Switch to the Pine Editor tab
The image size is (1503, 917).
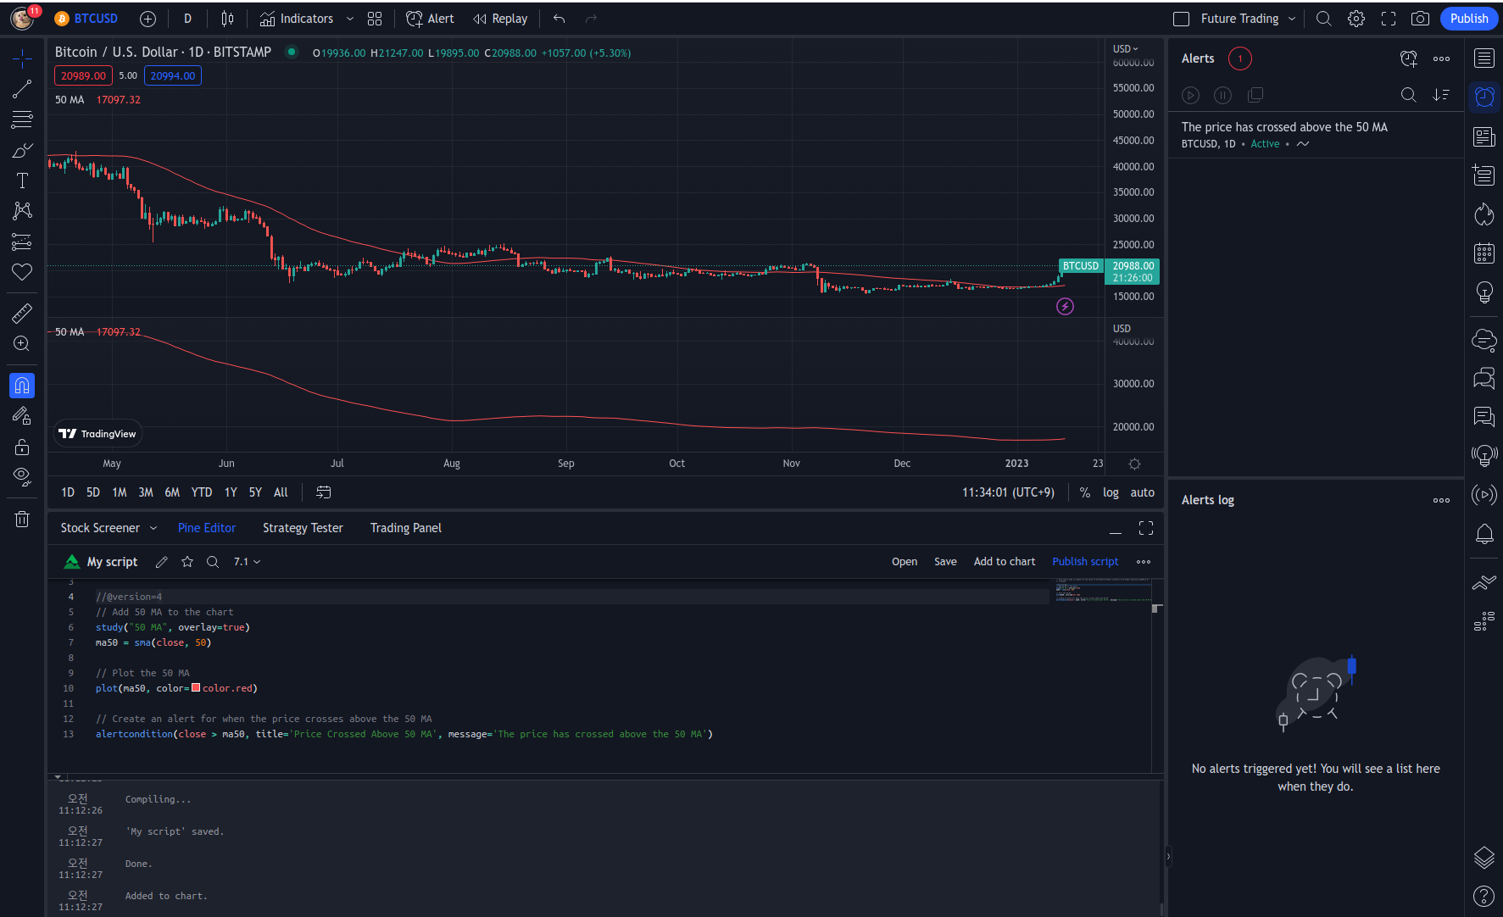[207, 528]
